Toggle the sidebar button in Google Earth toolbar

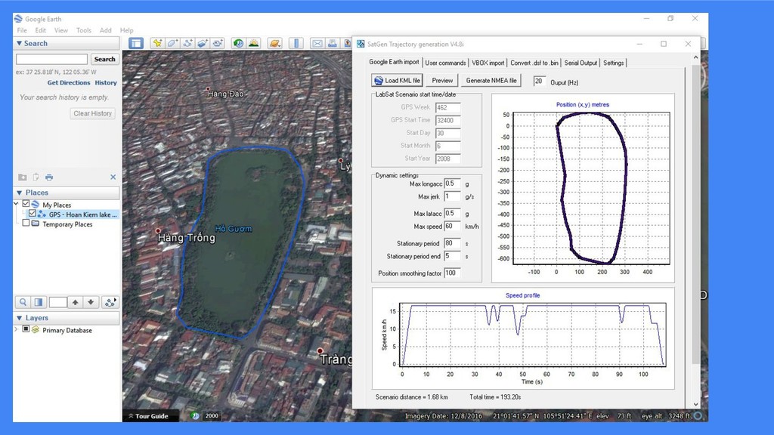[x=136, y=43]
